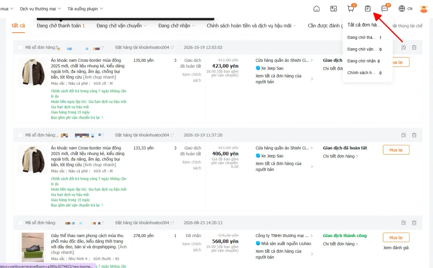
Task: Click 'Mua lại' for the 568,08 yên order
Action: (396, 238)
